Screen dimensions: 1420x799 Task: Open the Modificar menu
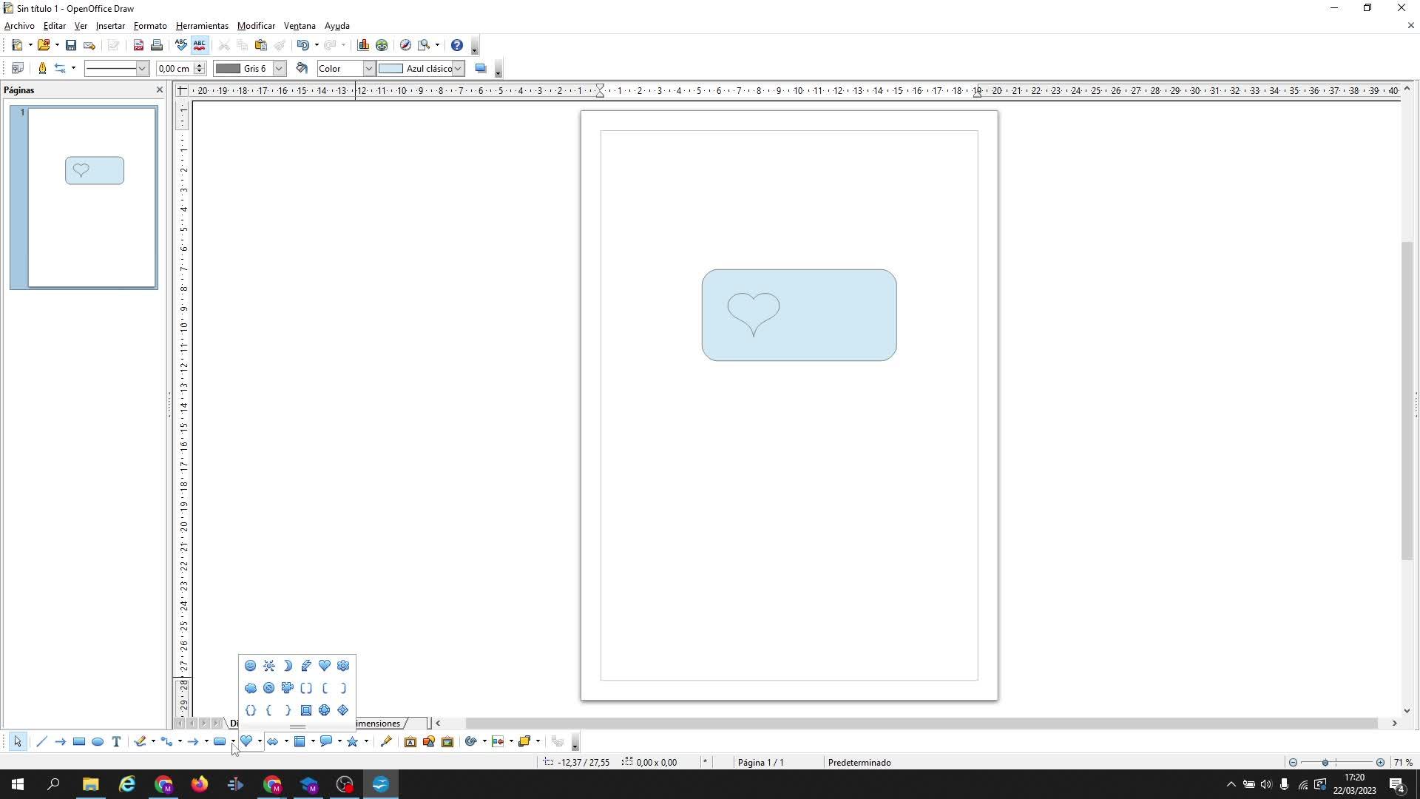coord(256,26)
